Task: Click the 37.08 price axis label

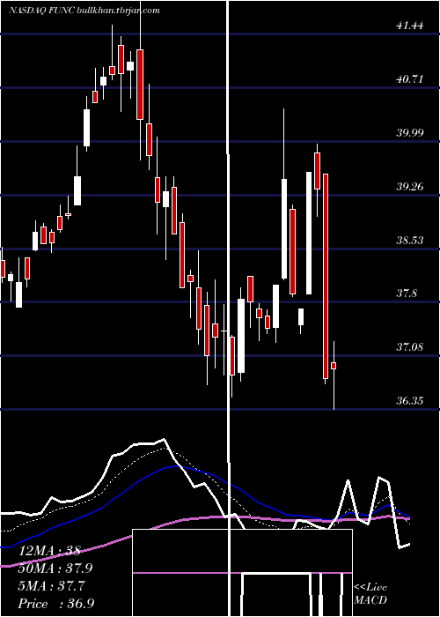Action: pyautogui.click(x=410, y=347)
